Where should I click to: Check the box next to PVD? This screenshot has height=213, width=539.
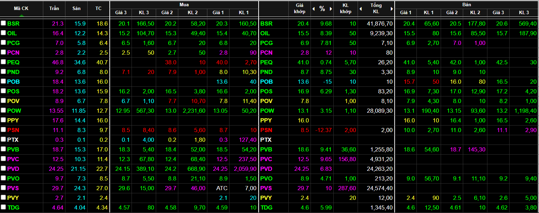pos(3,169)
